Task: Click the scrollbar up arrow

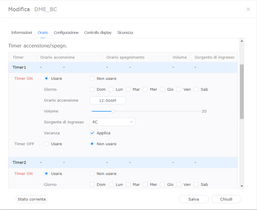Action: point(242,41)
